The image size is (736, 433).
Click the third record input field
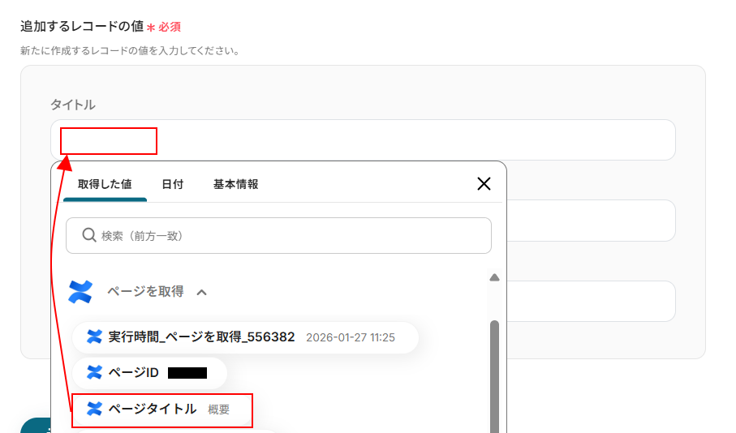tap(591, 301)
